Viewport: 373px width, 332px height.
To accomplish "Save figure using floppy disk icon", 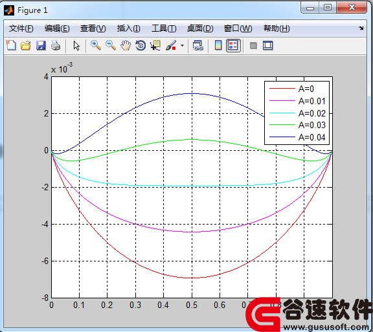I will pyautogui.click(x=41, y=45).
